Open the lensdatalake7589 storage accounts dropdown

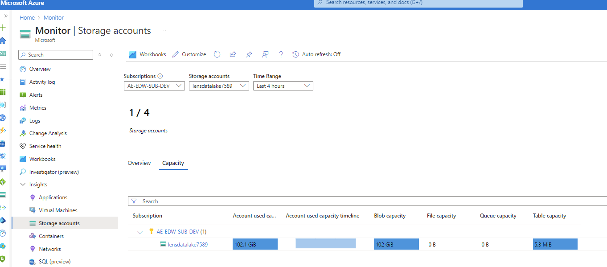219,86
